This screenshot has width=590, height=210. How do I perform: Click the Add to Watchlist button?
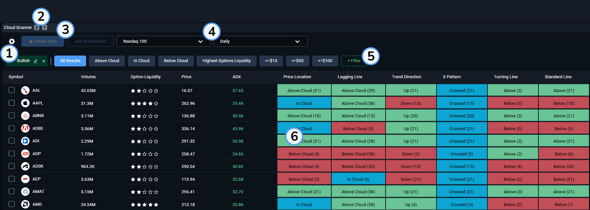point(90,41)
